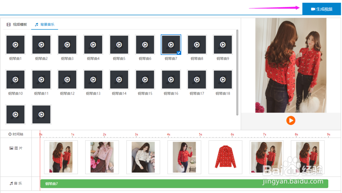Choose music track 钢琴曲17
342x193 pixels.
click(197, 79)
